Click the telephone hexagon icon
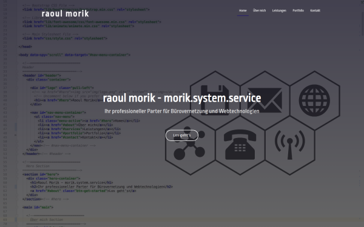Image resolution: width=364 pixels, height=227 pixels. [x=240, y=145]
